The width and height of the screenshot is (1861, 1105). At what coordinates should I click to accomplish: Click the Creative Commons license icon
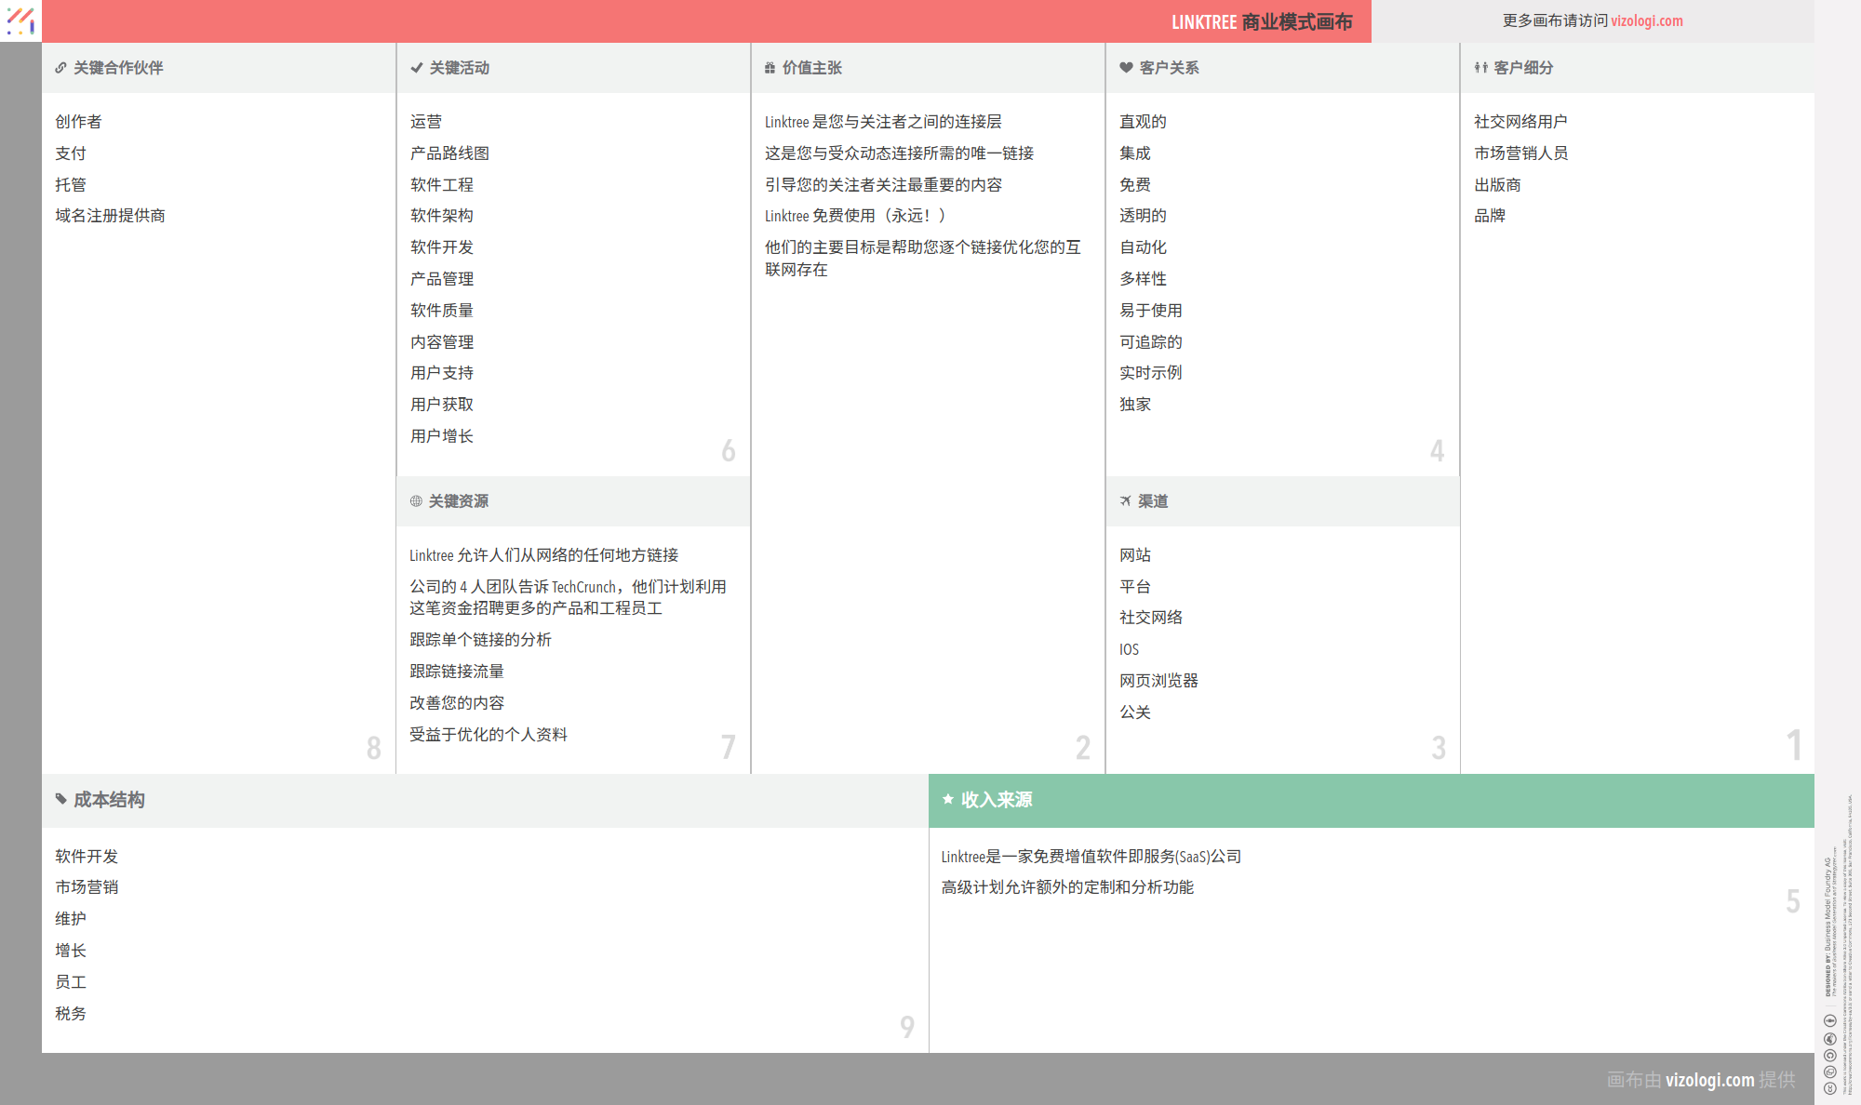click(x=1829, y=1087)
